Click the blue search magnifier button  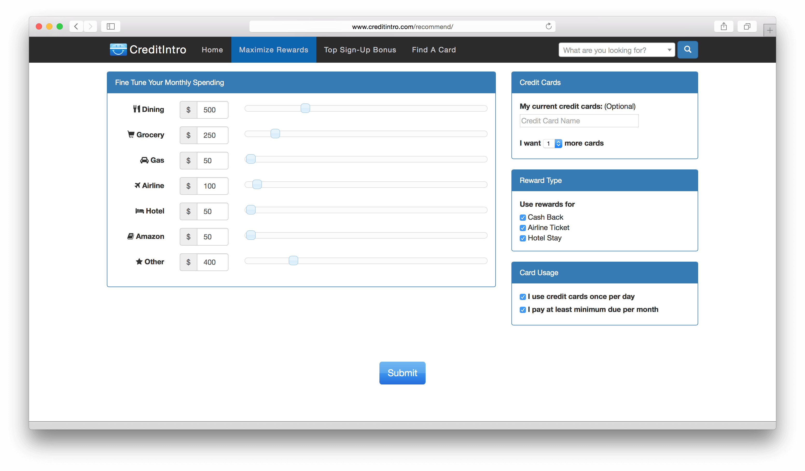click(x=688, y=50)
